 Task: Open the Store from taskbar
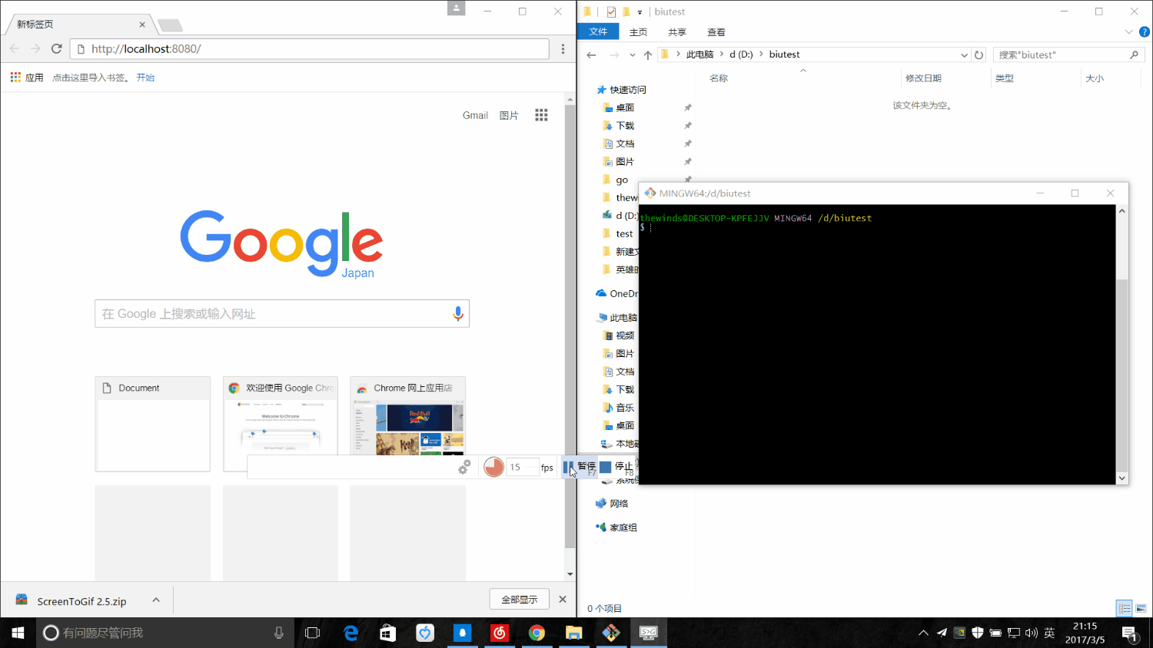pyautogui.click(x=387, y=633)
